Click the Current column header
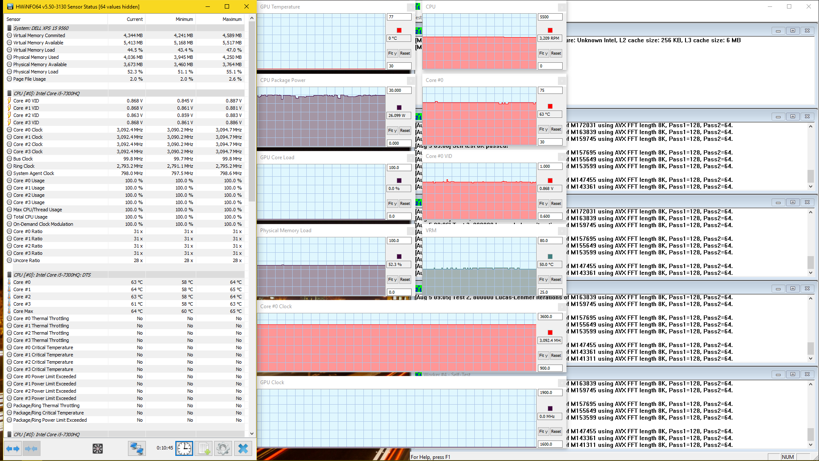The width and height of the screenshot is (819, 461). (x=127, y=19)
